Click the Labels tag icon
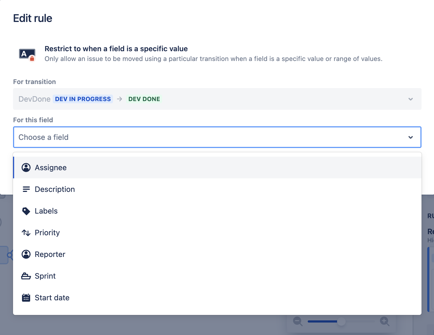Image resolution: width=434 pixels, height=335 pixels. (x=26, y=211)
